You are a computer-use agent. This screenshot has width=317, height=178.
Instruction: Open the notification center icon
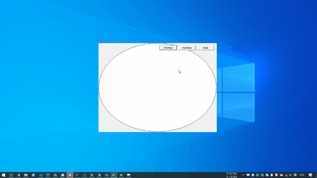[x=311, y=175]
